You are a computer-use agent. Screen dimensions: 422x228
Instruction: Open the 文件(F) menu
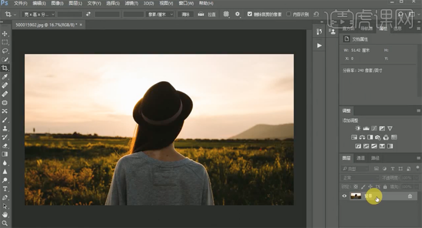coord(21,3)
